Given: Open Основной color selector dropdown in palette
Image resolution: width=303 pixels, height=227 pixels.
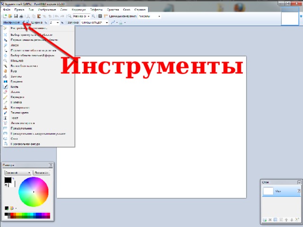Looking at the screenshot, I should (18, 173).
